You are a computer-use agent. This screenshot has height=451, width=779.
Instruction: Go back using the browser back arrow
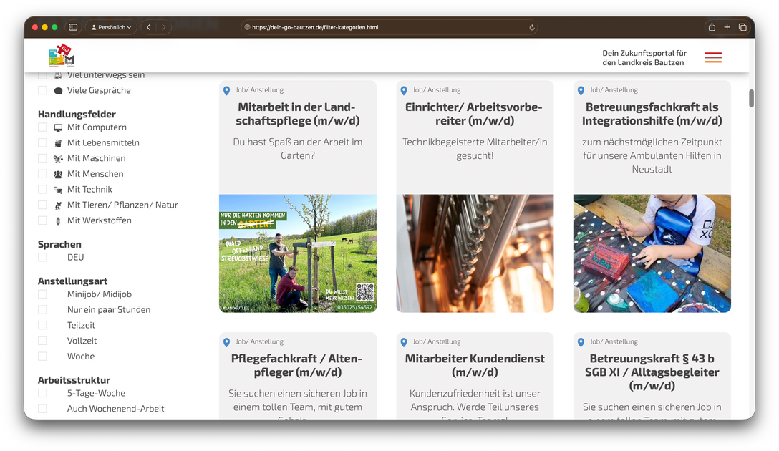pos(149,27)
